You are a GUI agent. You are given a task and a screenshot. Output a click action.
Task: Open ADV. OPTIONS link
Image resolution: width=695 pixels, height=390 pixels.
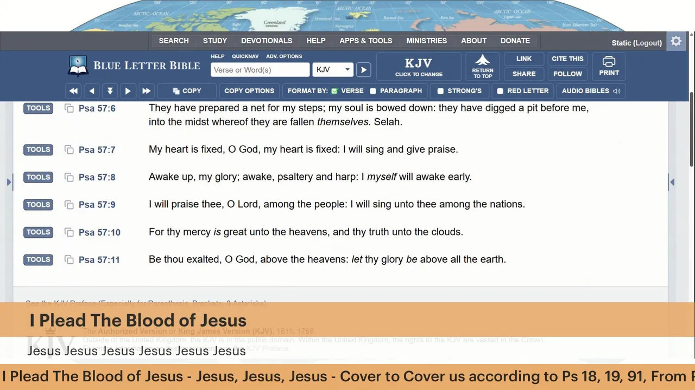[x=284, y=56]
